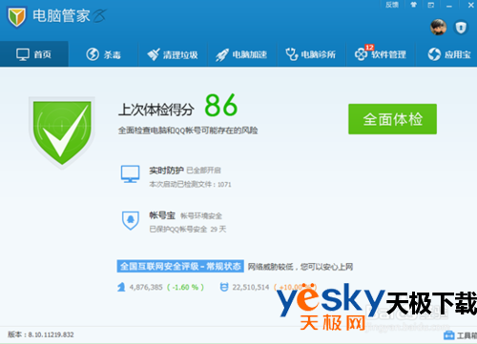
Task: Go to the 电脑加速 speed-up tab
Action: (x=241, y=54)
